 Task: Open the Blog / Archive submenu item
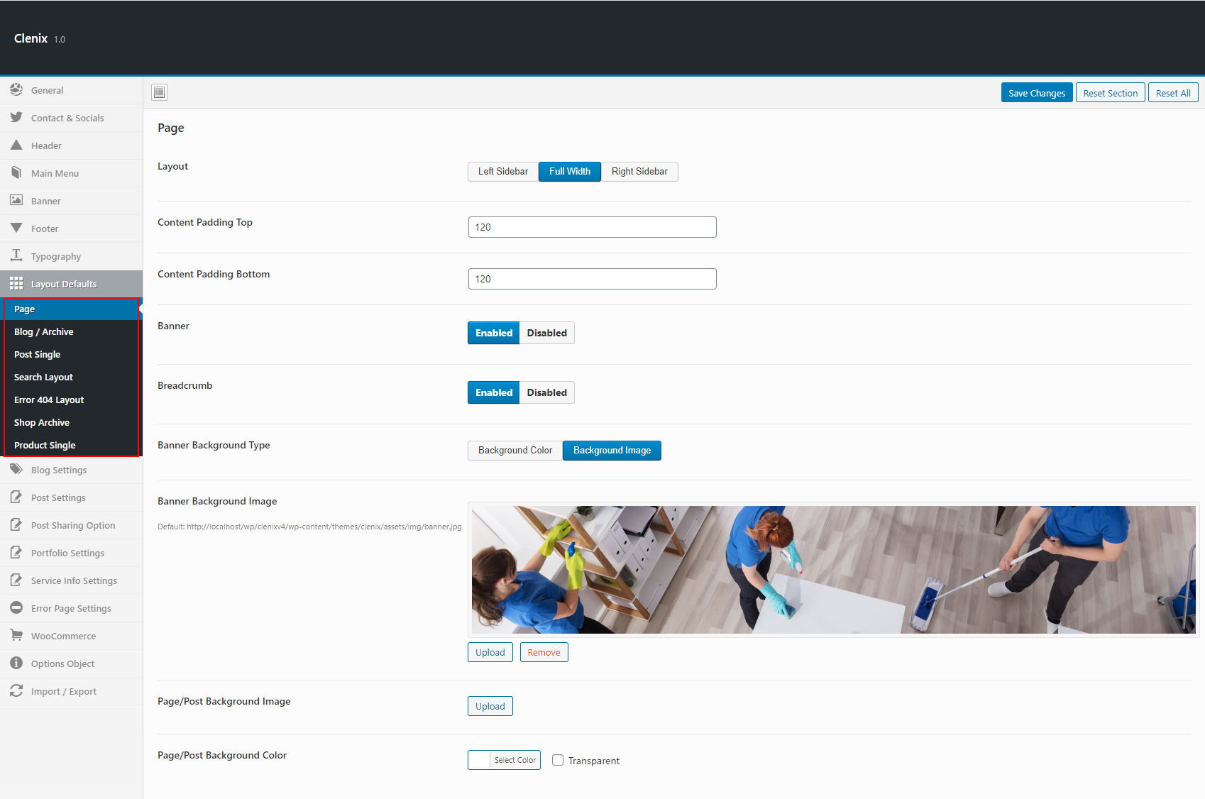tap(71, 332)
